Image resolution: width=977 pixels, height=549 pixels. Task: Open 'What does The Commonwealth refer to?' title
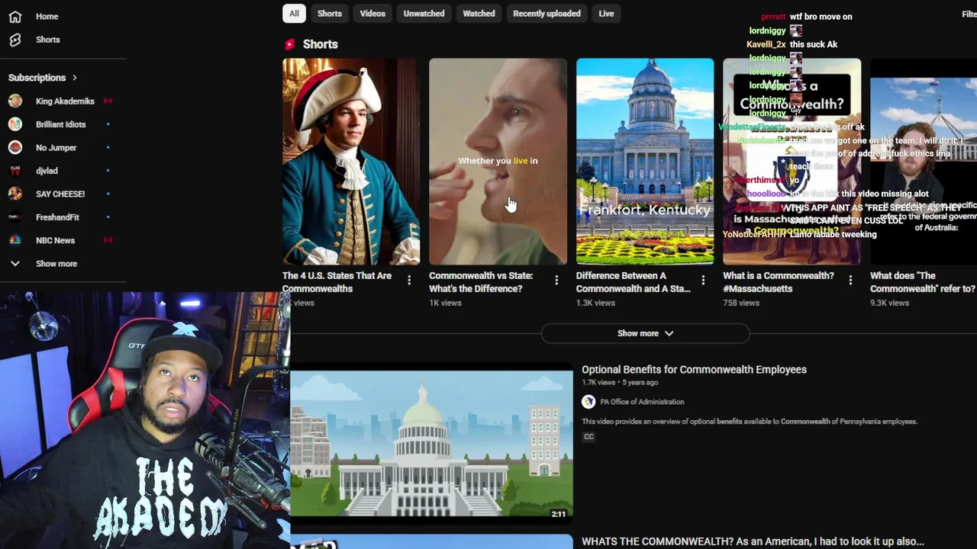(923, 282)
